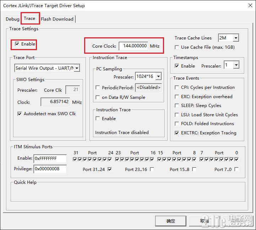
Task: Click the 确定 (OK) button
Action: [171, 221]
